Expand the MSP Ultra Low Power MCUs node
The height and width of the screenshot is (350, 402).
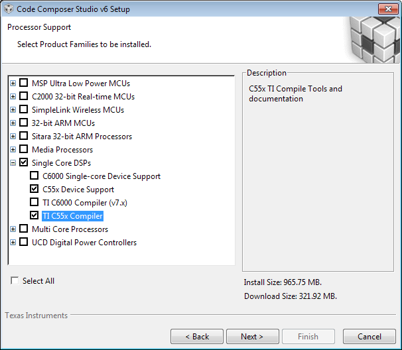tap(13, 84)
